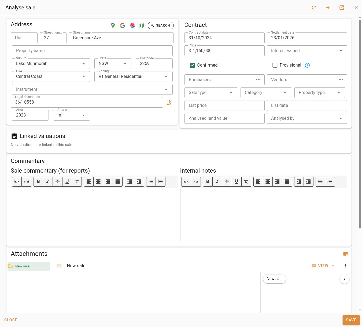Insert numbered list in Internal notes editor
Screen dimensions: 362x327
coord(330,182)
